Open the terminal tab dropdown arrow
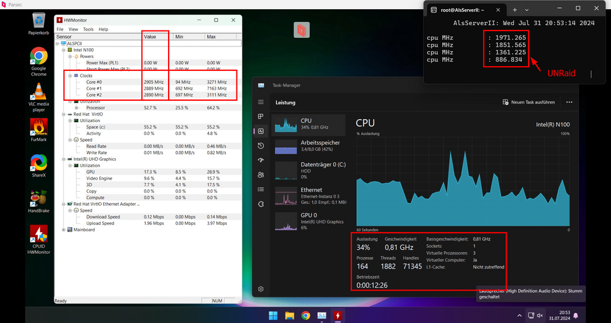 527,10
